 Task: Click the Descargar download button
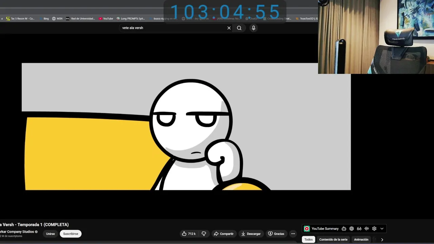point(251,234)
